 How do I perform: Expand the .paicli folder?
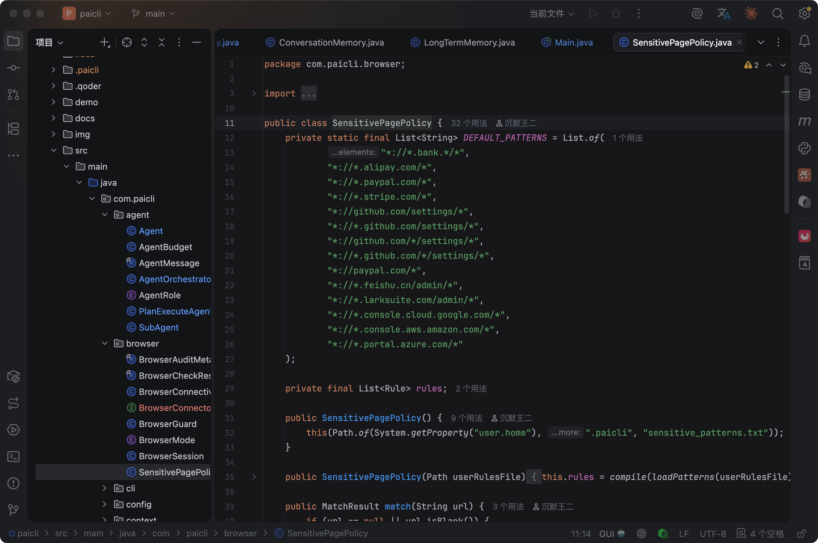click(53, 70)
